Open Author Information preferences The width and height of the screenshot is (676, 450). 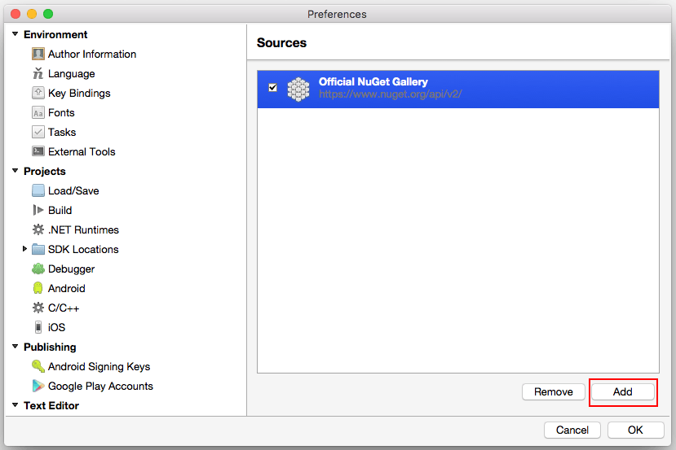[x=92, y=55]
